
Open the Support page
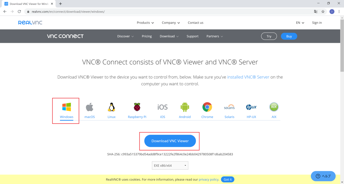pyautogui.click(x=193, y=36)
